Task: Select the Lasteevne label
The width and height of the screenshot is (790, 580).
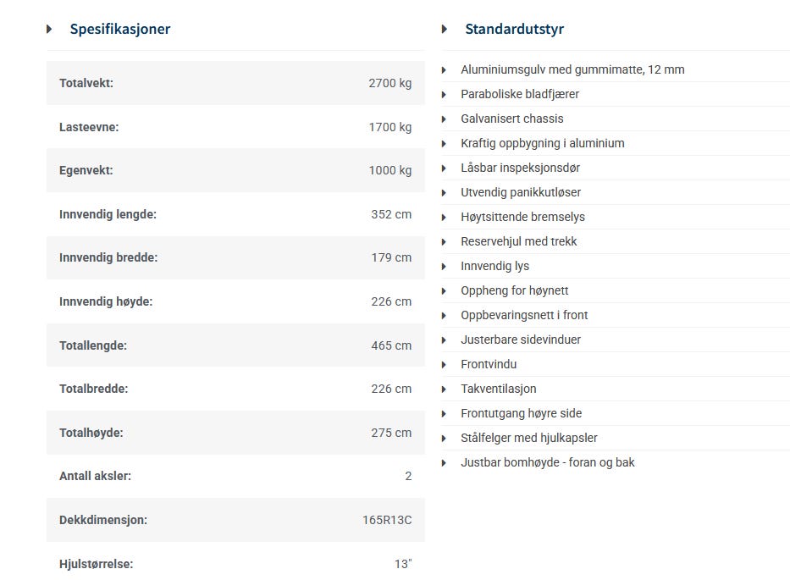Action: tap(89, 127)
